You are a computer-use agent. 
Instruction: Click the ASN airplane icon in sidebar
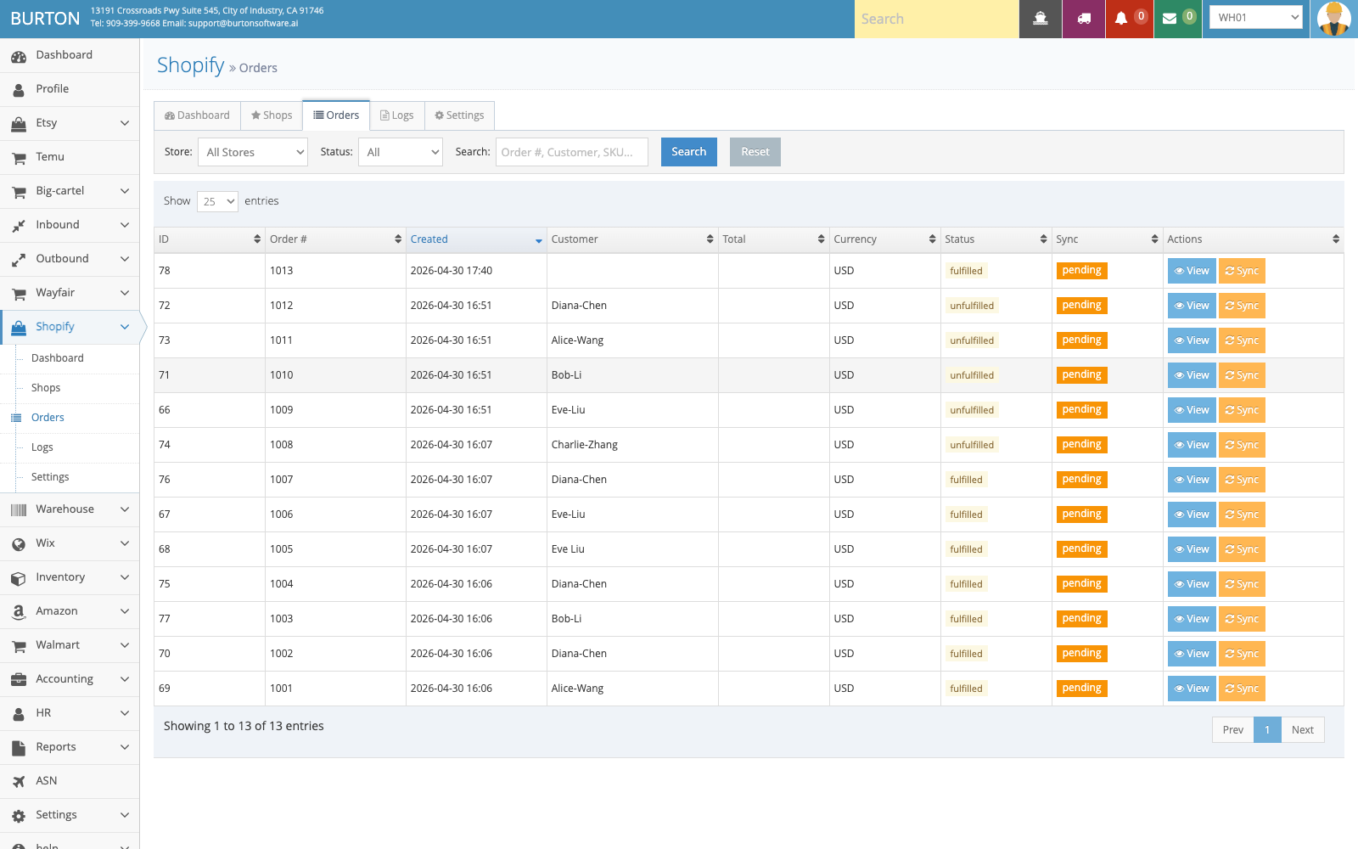point(19,782)
